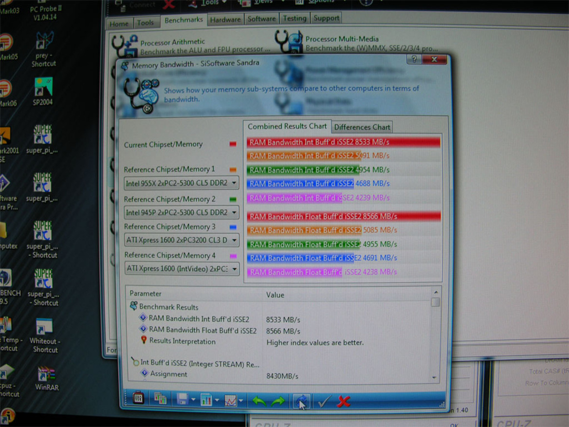Open the Testing tab

pyautogui.click(x=294, y=18)
